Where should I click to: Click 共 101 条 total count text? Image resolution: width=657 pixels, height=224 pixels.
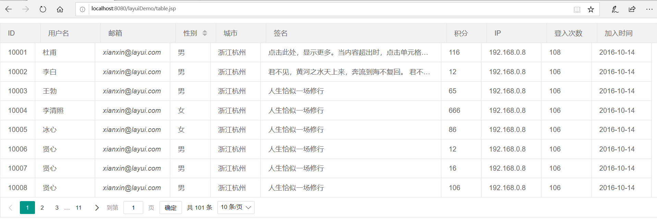click(x=199, y=208)
